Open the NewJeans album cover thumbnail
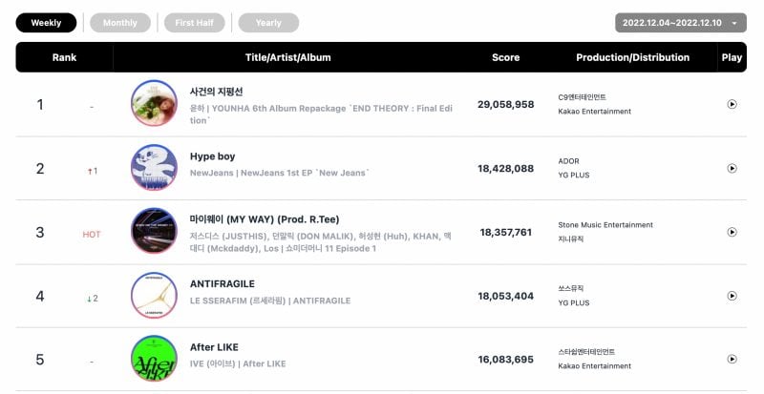The image size is (764, 394). (x=154, y=168)
